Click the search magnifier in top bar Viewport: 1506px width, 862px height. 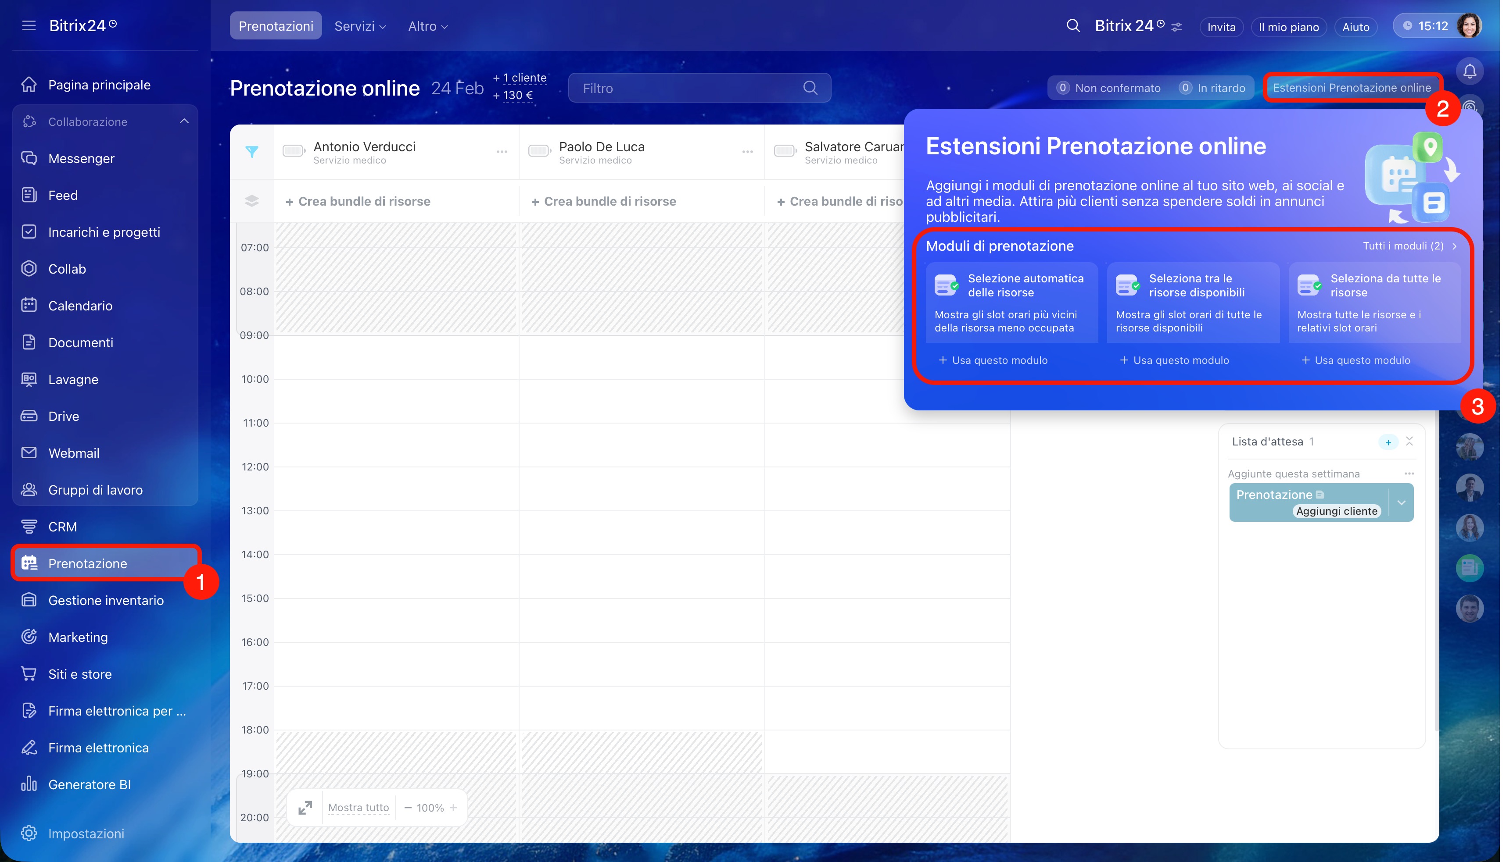[1073, 26]
